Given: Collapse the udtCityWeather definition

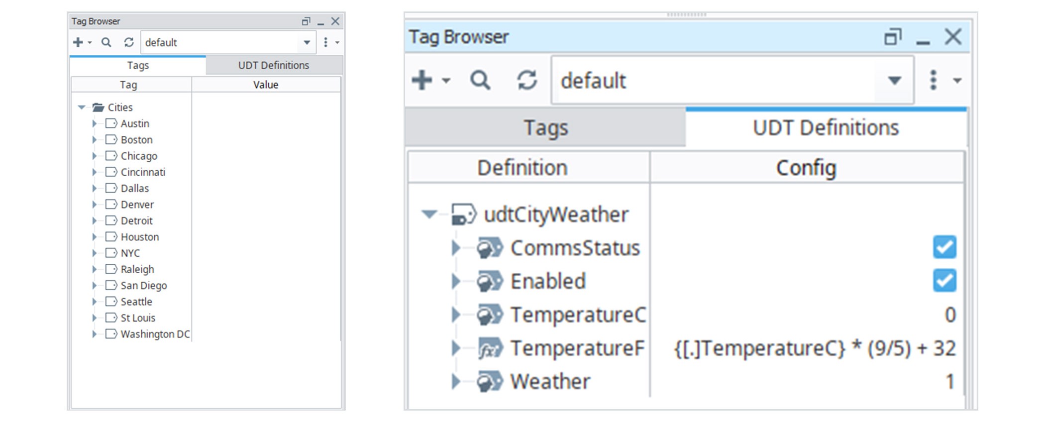Looking at the screenshot, I should click(429, 215).
